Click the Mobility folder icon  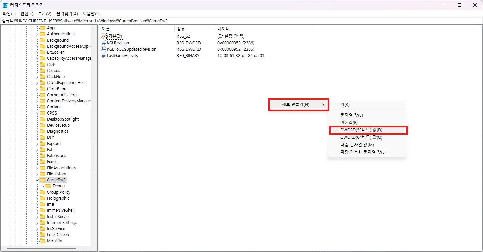pyautogui.click(x=43, y=241)
